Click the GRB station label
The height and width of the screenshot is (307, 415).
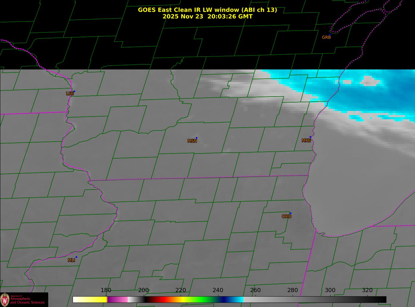pos(326,37)
